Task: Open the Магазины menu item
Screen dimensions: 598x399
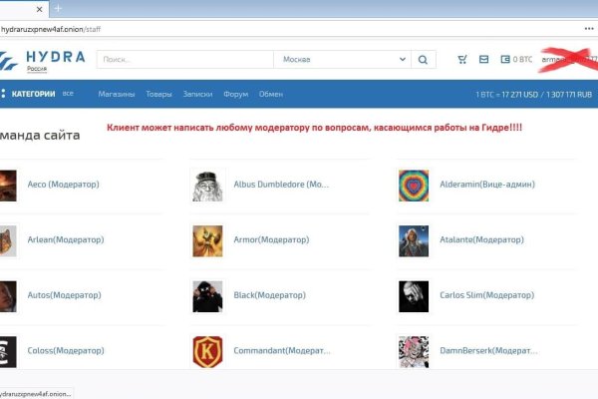Action: pyautogui.click(x=117, y=94)
